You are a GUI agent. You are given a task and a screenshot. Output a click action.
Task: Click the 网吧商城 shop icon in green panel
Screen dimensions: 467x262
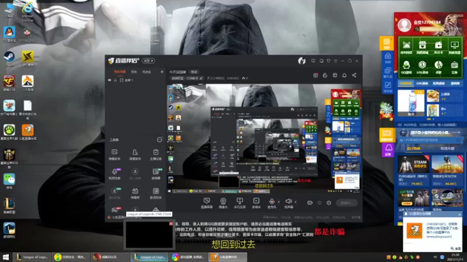422,48
